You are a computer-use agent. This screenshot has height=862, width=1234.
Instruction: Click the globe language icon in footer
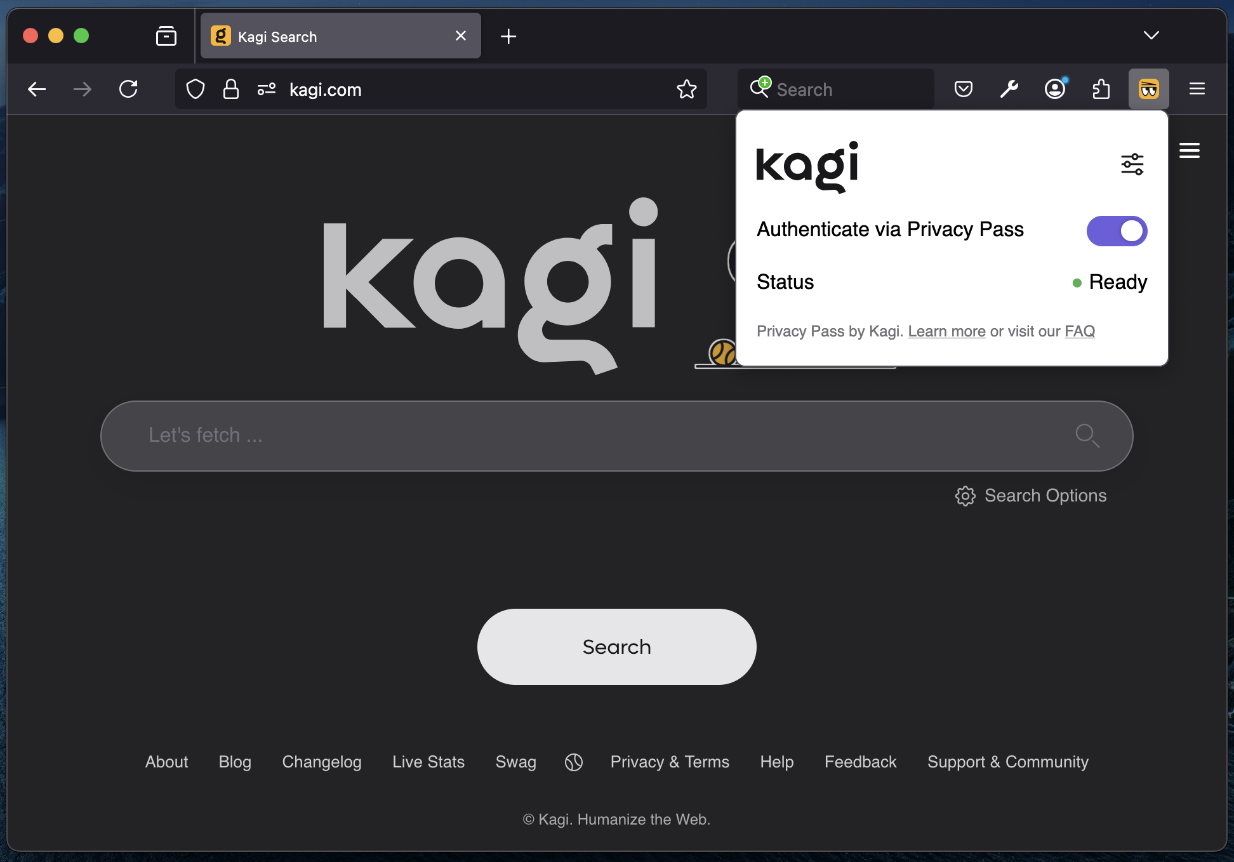(x=574, y=762)
